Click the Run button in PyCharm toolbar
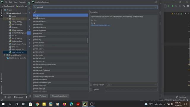190x107 pixels. coord(169,6)
